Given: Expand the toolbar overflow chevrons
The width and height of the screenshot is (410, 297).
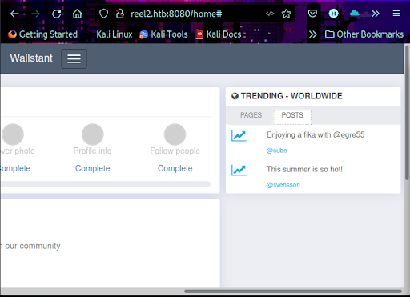Looking at the screenshot, I should point(376,14).
